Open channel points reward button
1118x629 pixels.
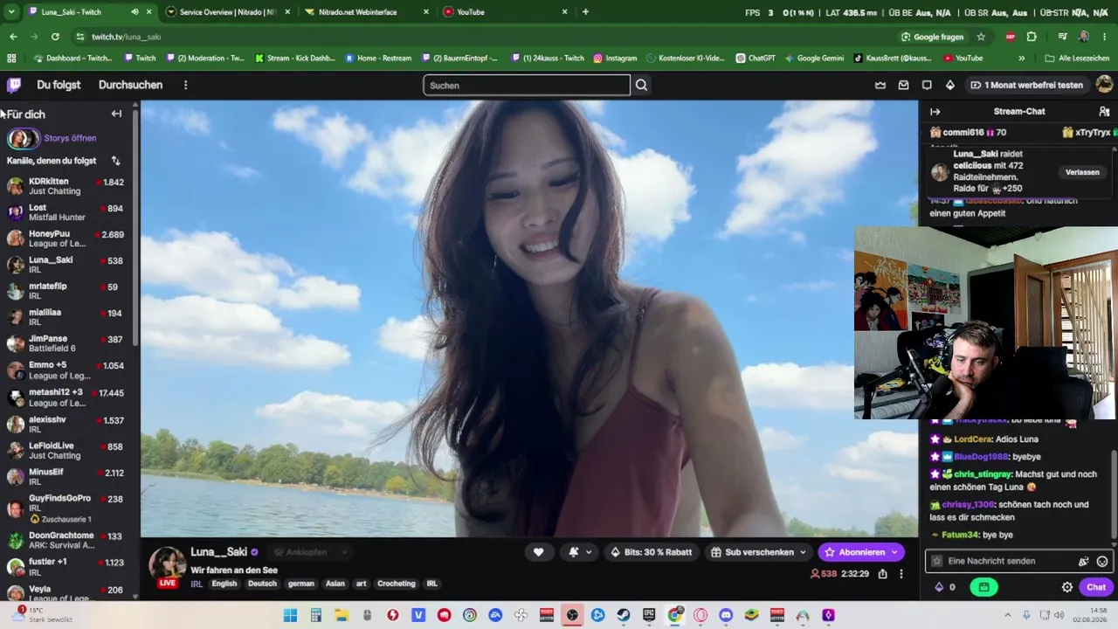[983, 587]
